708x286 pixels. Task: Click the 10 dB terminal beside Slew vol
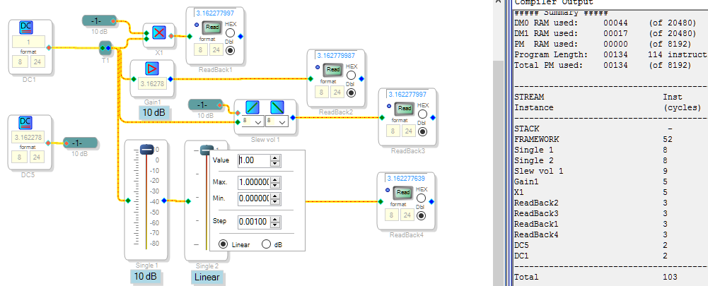(x=205, y=105)
